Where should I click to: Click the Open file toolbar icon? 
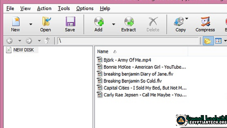point(45,22)
